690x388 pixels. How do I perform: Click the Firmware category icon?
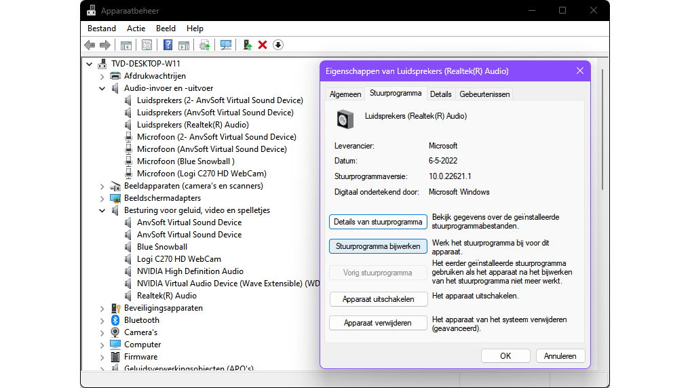pyautogui.click(x=115, y=357)
